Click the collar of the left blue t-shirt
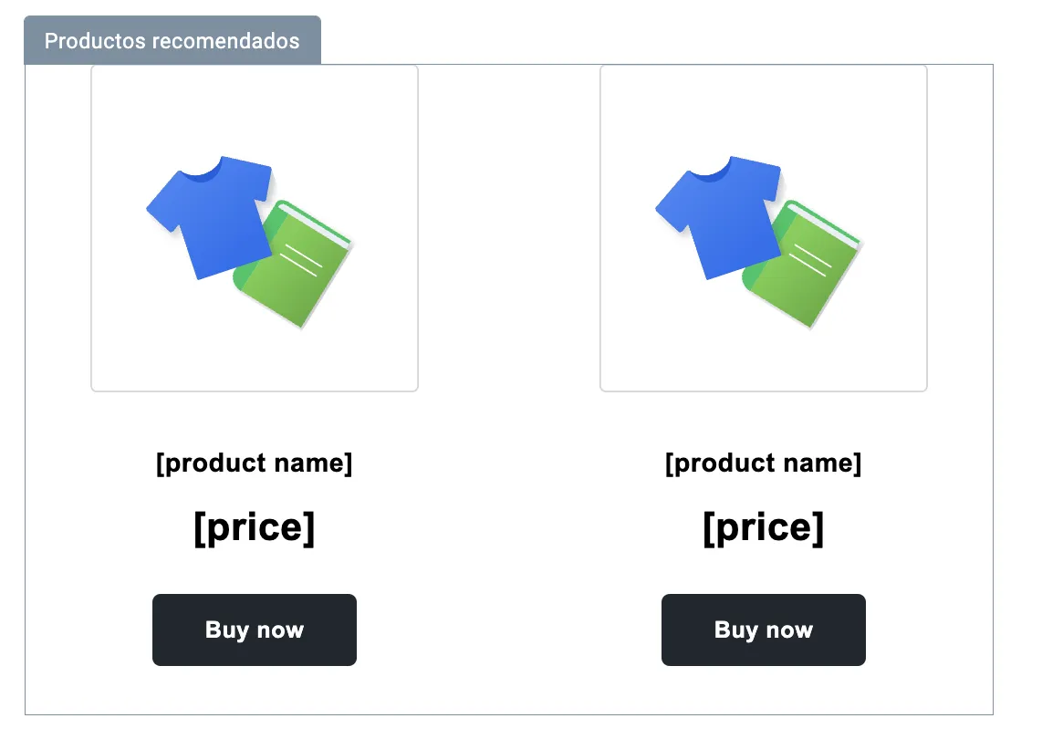The height and width of the screenshot is (739, 1042). [201, 172]
